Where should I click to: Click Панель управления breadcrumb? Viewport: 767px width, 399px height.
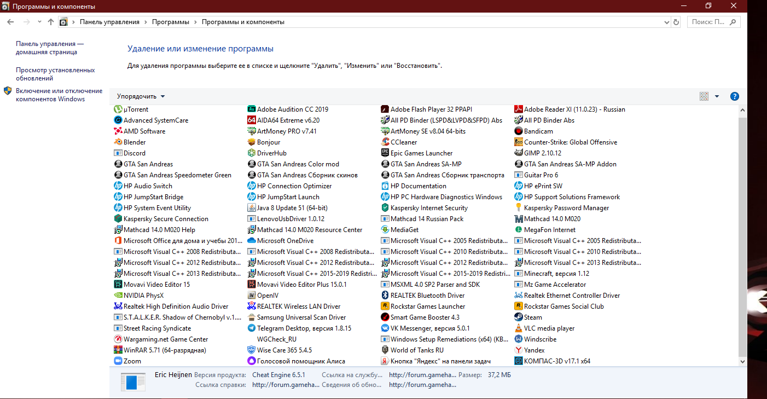[x=109, y=22]
